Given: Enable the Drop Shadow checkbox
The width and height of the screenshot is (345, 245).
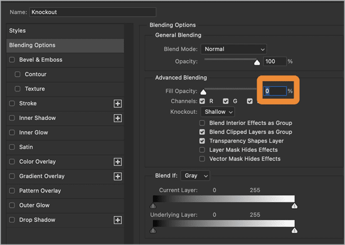Looking at the screenshot, I should 12,220.
